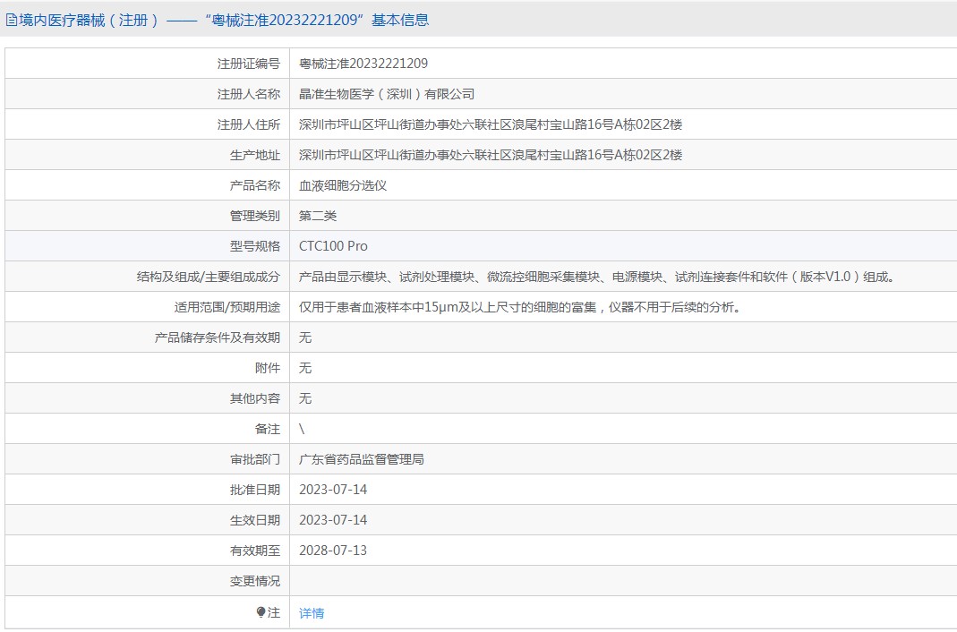Select the model value CTC100 Pro
This screenshot has height=632, width=957.
tap(333, 246)
